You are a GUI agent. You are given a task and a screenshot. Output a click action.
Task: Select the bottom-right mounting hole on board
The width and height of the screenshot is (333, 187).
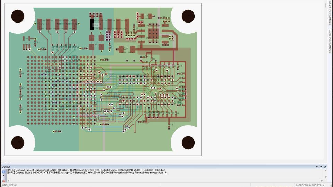(x=188, y=143)
